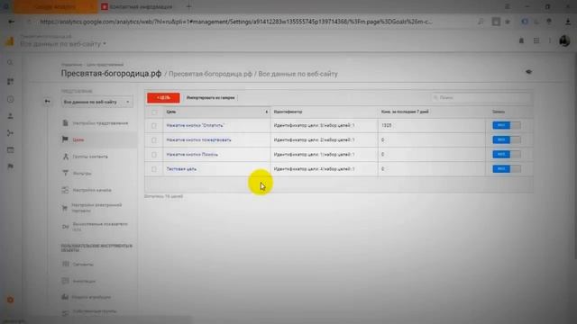This screenshot has height=324, width=577.
Task: Click the Идентификатор column header
Action: [x=288, y=112]
